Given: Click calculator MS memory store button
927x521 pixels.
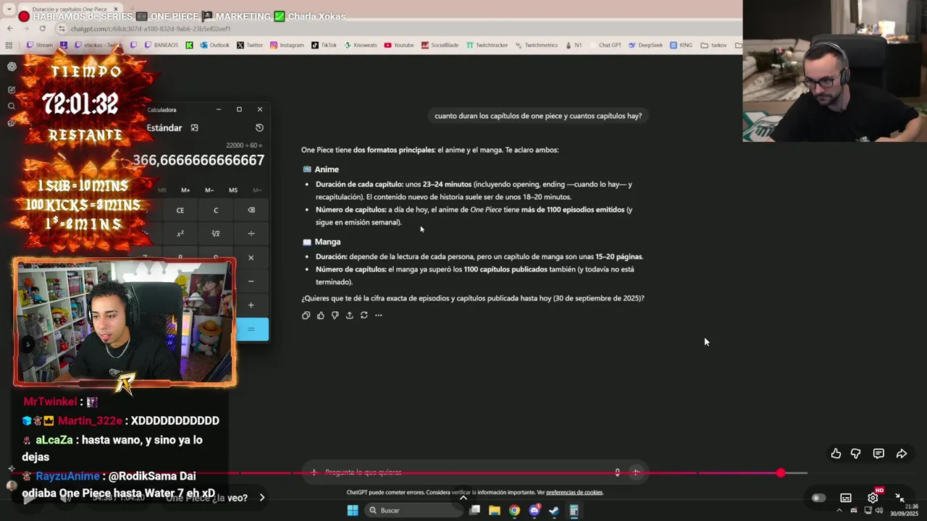Looking at the screenshot, I should pyautogui.click(x=233, y=190).
